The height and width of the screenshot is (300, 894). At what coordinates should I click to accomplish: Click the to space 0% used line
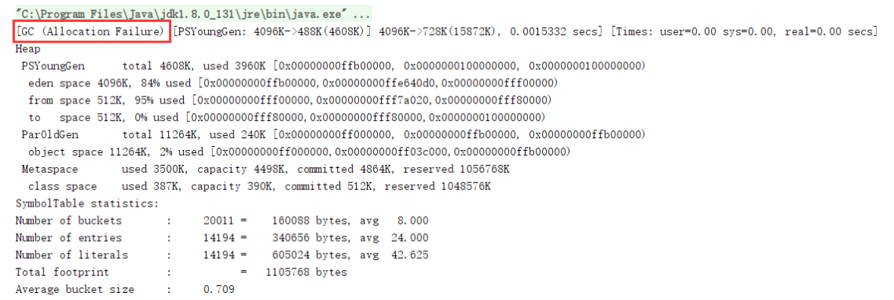tap(287, 118)
